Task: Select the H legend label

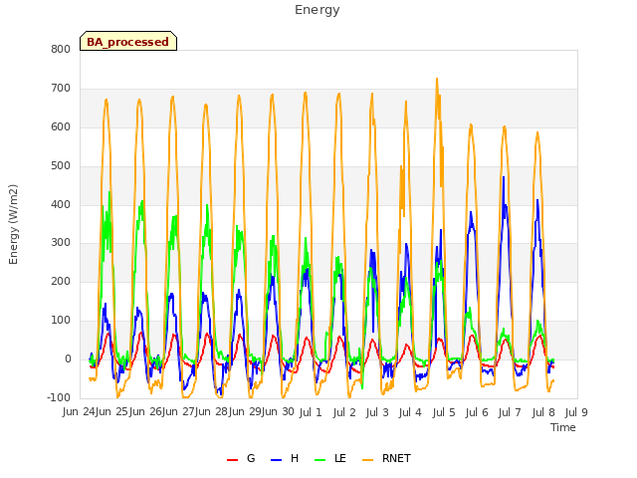Action: (x=295, y=458)
